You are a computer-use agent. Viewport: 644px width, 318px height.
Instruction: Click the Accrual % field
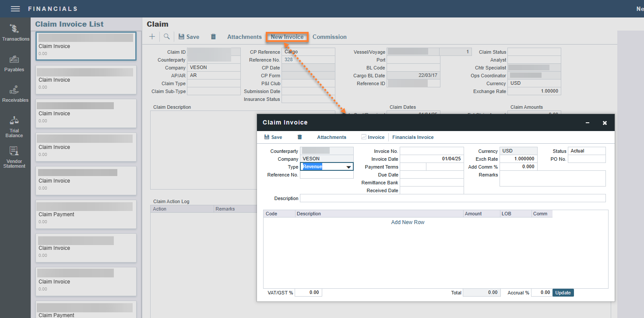[x=542, y=293]
